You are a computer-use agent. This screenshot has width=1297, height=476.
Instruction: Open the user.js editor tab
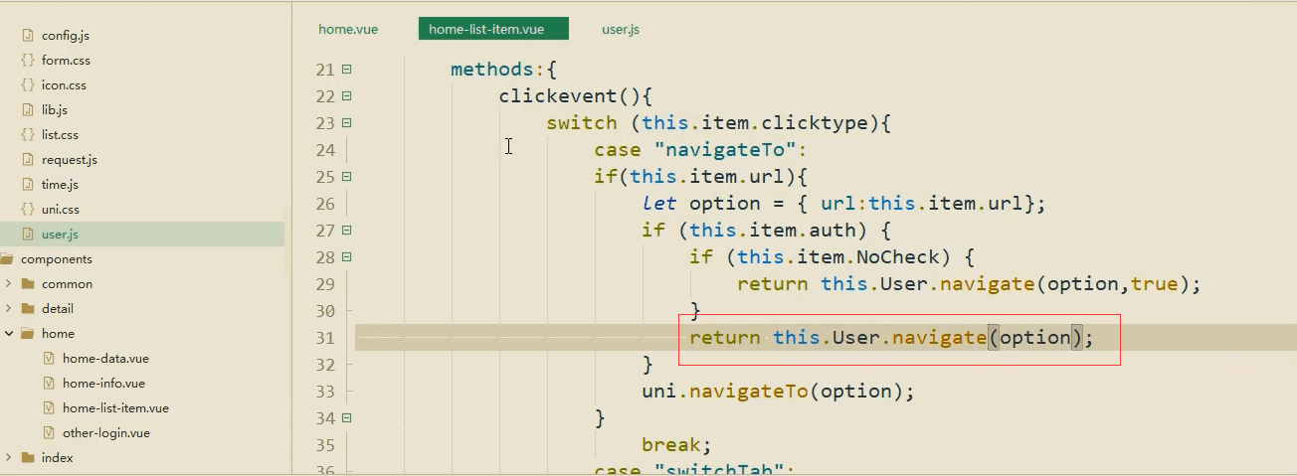621,29
